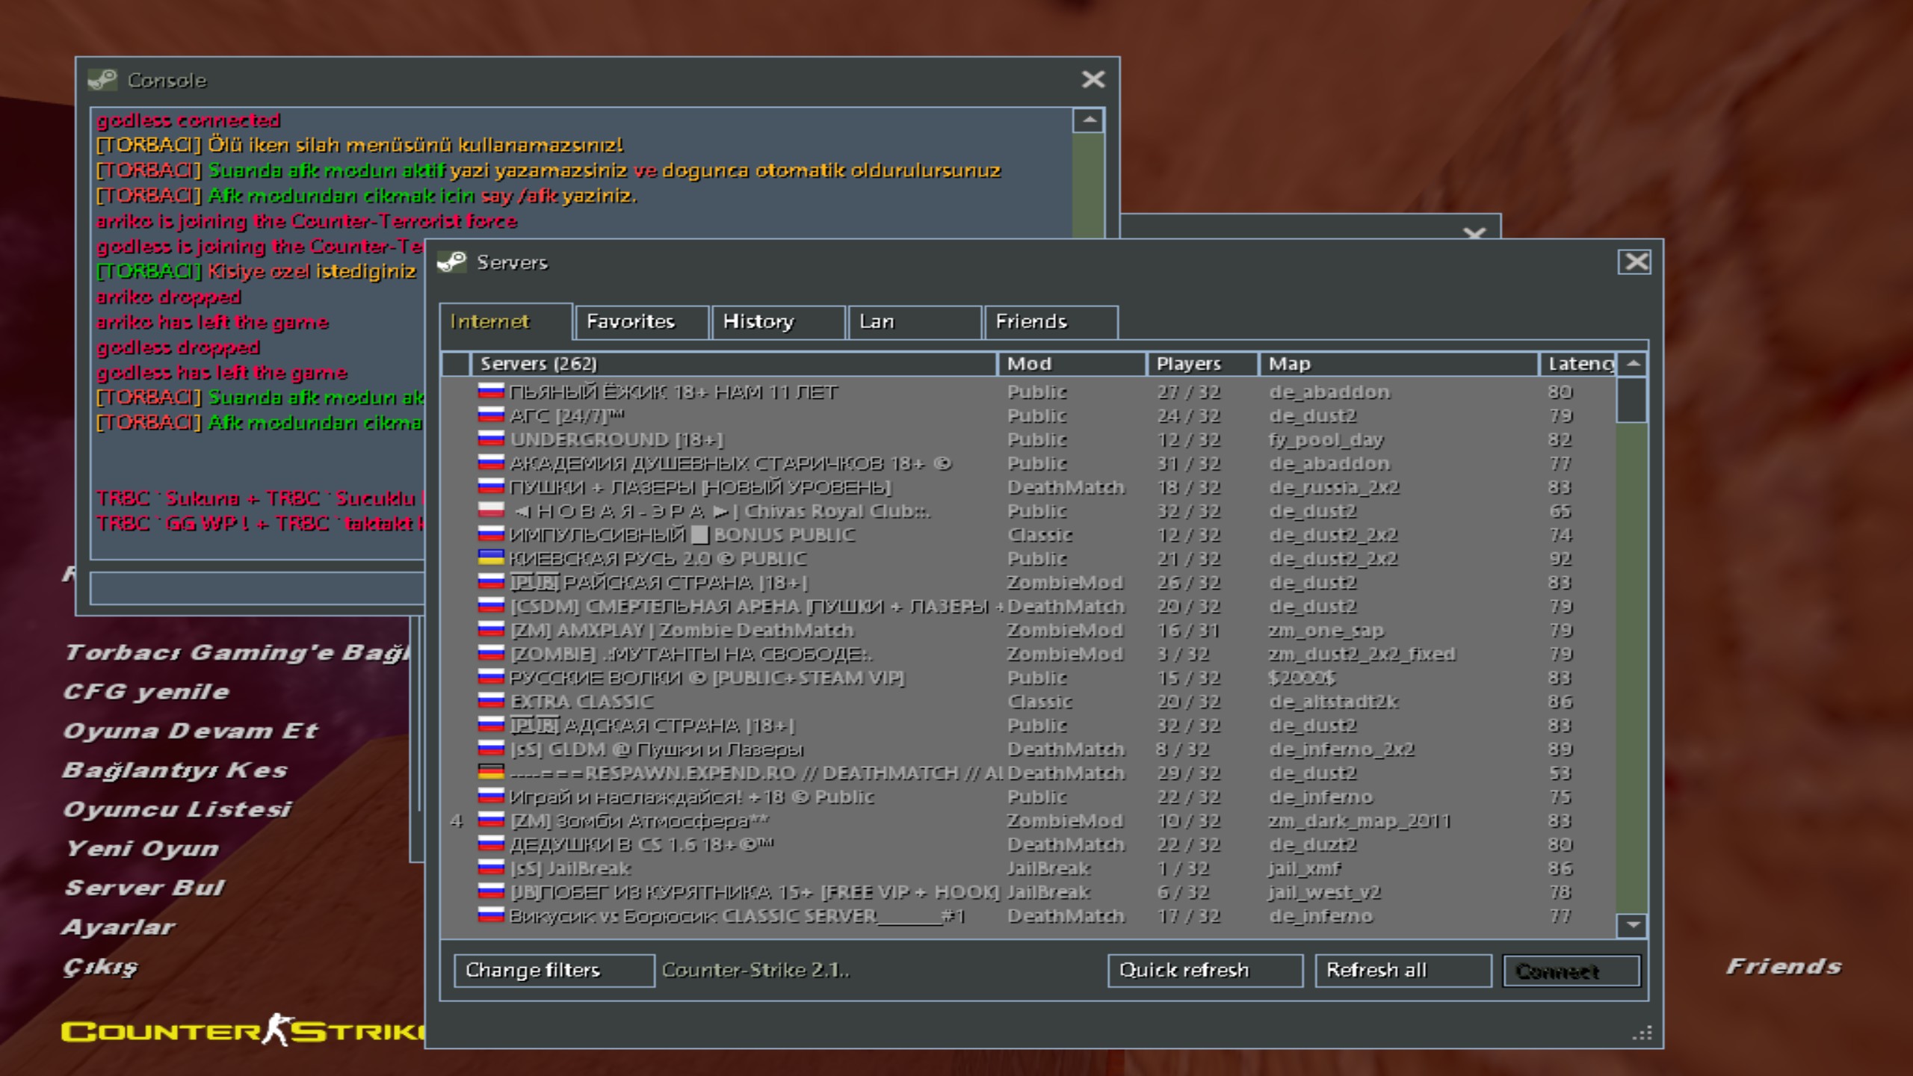Sort by the Servers (262) column header
The width and height of the screenshot is (1913, 1076).
734,364
